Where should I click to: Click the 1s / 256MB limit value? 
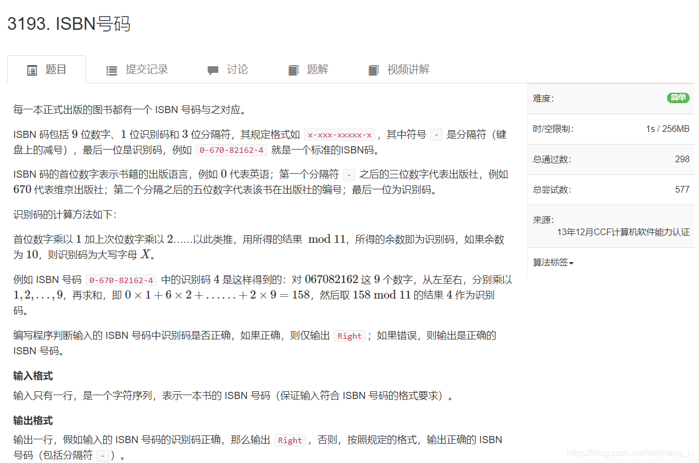[x=668, y=129]
